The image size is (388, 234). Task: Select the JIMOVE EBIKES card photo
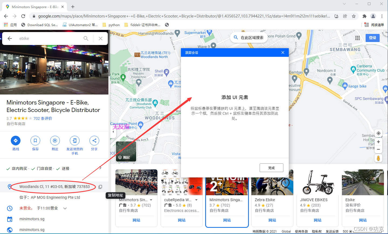[318, 182]
